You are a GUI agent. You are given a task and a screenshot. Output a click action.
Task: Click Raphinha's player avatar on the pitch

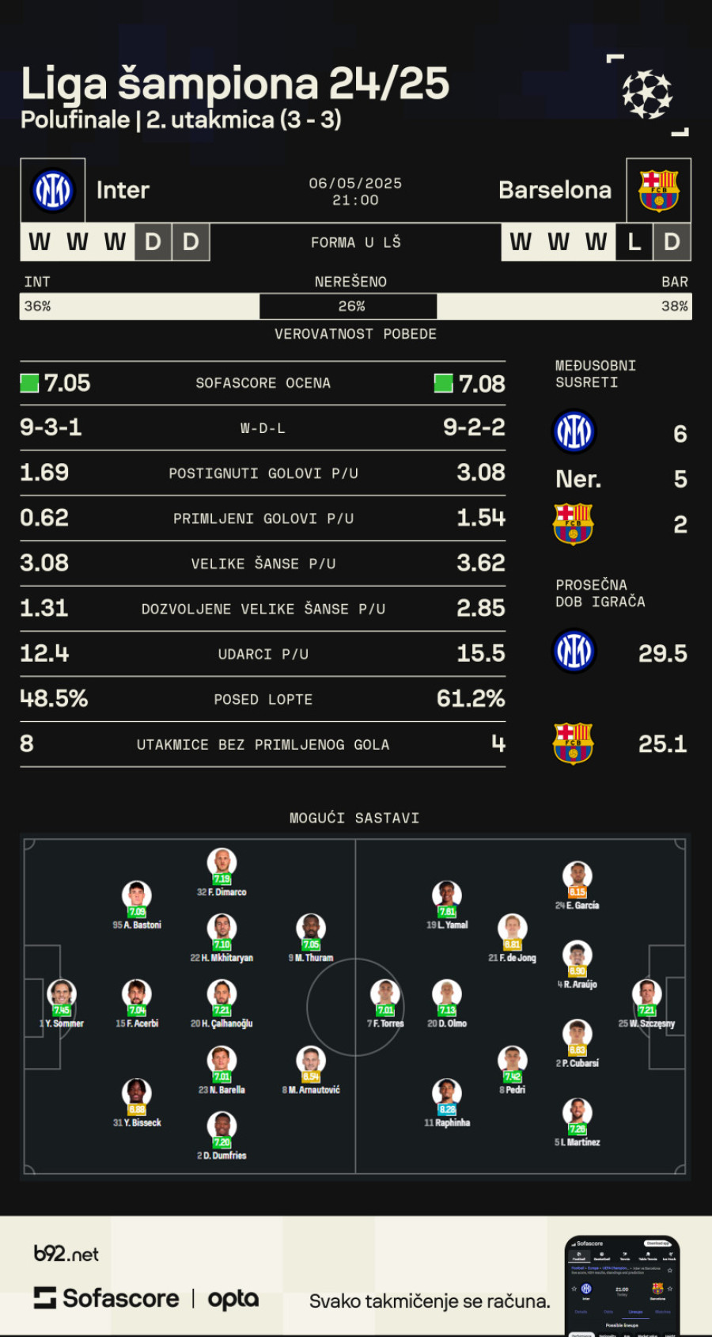coord(446,1092)
